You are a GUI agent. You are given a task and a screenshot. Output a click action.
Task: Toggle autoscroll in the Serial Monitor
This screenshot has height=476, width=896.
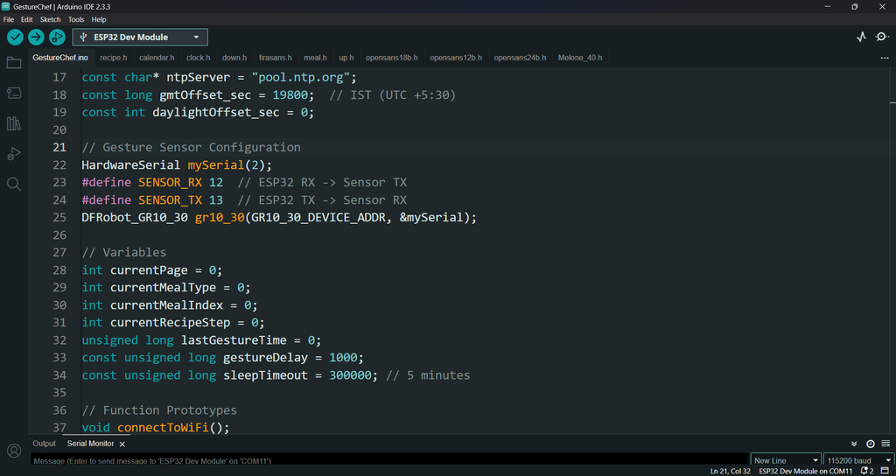pos(854,444)
